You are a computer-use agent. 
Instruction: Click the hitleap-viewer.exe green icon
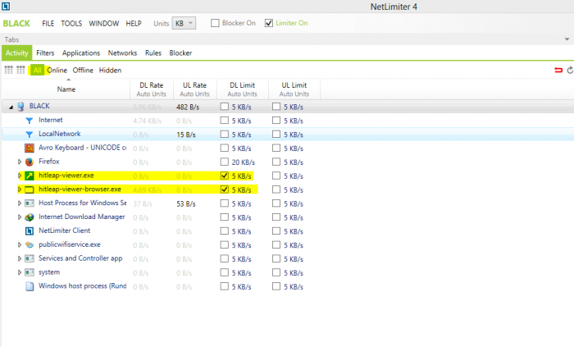point(30,176)
